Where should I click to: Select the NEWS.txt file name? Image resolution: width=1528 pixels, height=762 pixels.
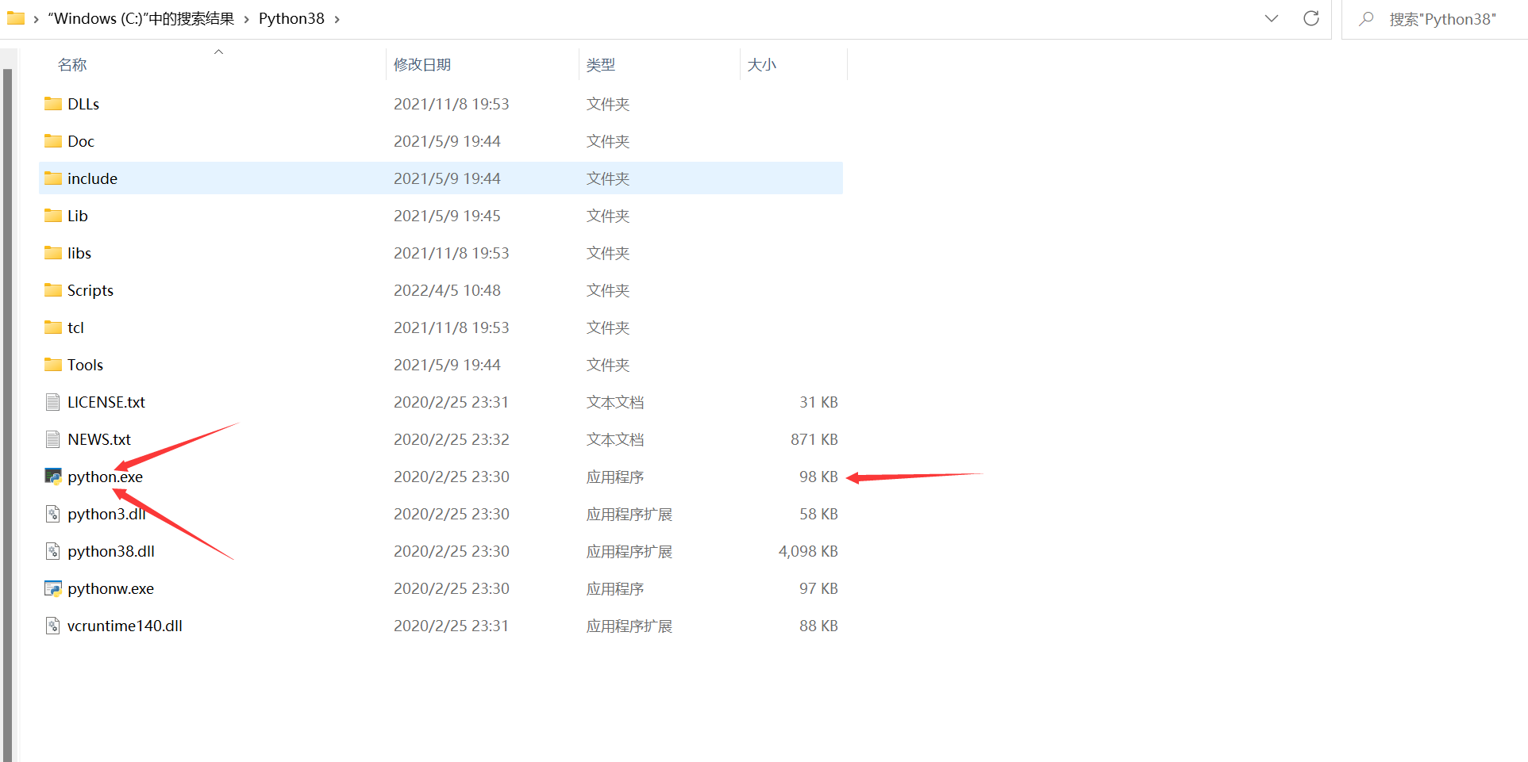[99, 439]
